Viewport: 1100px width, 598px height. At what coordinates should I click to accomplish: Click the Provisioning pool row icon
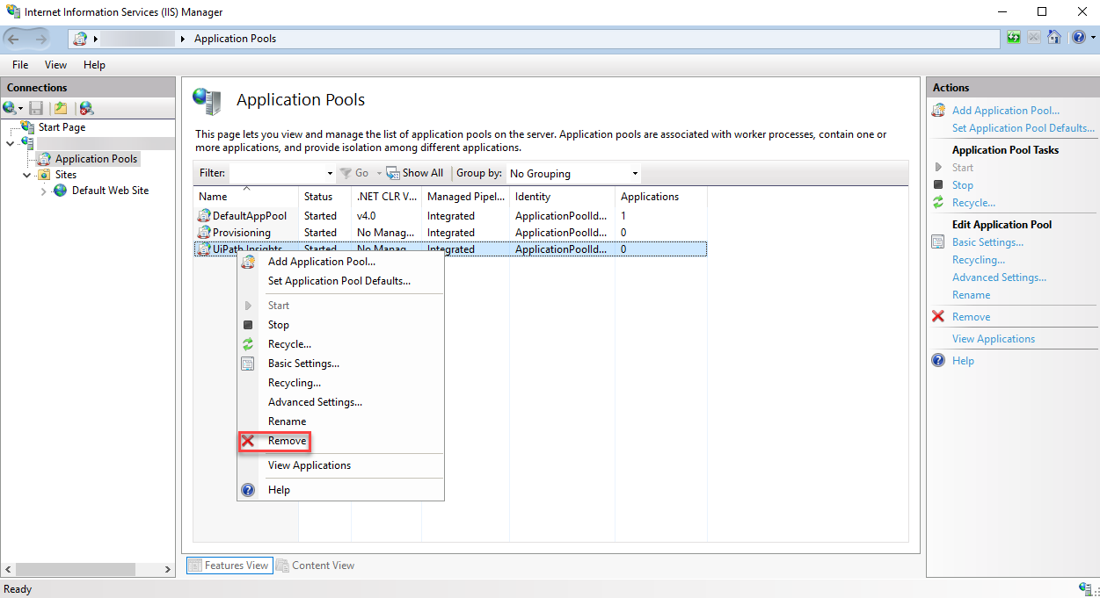tap(204, 233)
